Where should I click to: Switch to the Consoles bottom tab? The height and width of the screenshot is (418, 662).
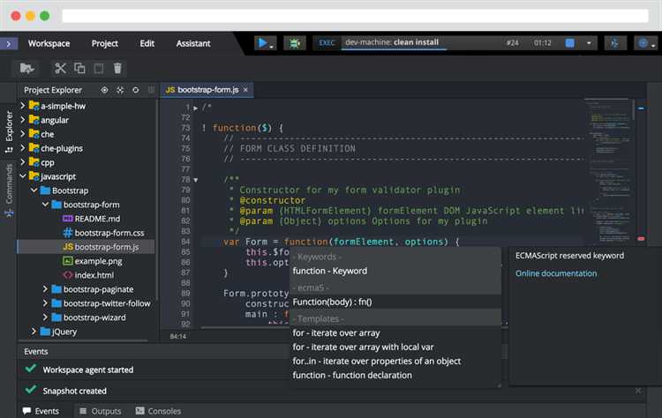158,411
